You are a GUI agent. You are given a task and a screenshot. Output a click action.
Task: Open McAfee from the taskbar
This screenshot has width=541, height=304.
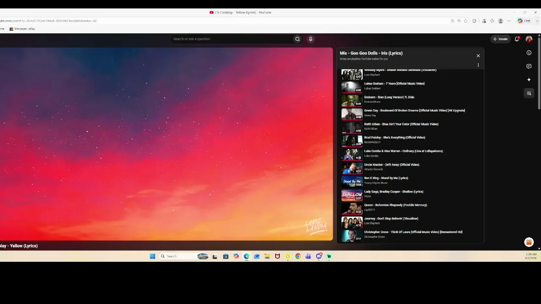[277, 256]
